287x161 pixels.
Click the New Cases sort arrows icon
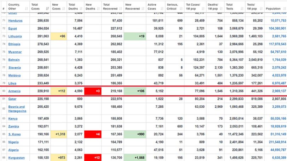tap(63, 8)
